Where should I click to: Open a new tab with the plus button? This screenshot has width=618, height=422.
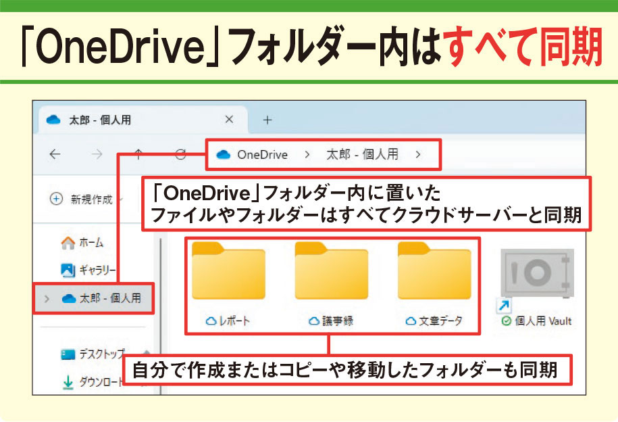click(x=266, y=120)
